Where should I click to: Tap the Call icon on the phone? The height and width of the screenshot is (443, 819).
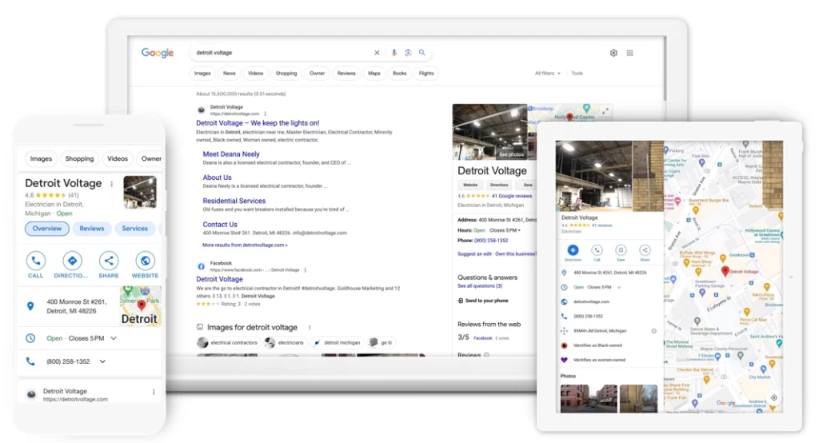click(35, 261)
